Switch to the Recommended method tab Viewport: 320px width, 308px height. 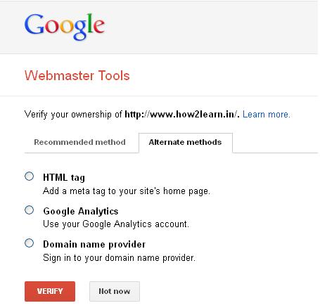coord(79,142)
